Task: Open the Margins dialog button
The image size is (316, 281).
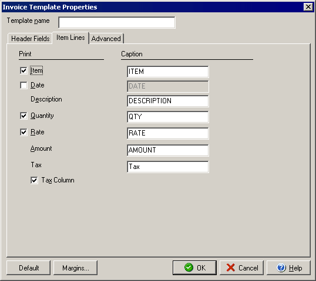Action: (75, 268)
